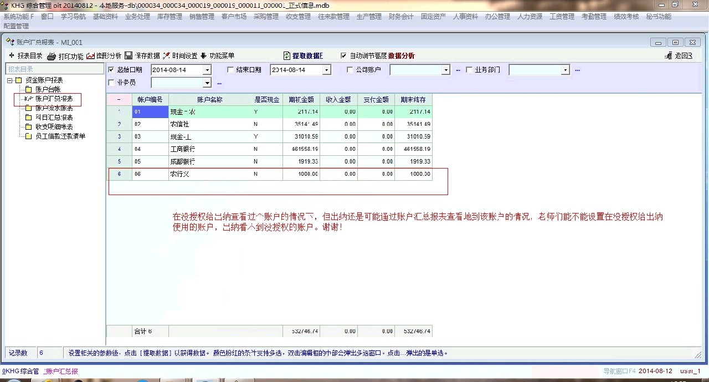Tick the 公司账户 checkbox
The image size is (709, 382).
350,70
